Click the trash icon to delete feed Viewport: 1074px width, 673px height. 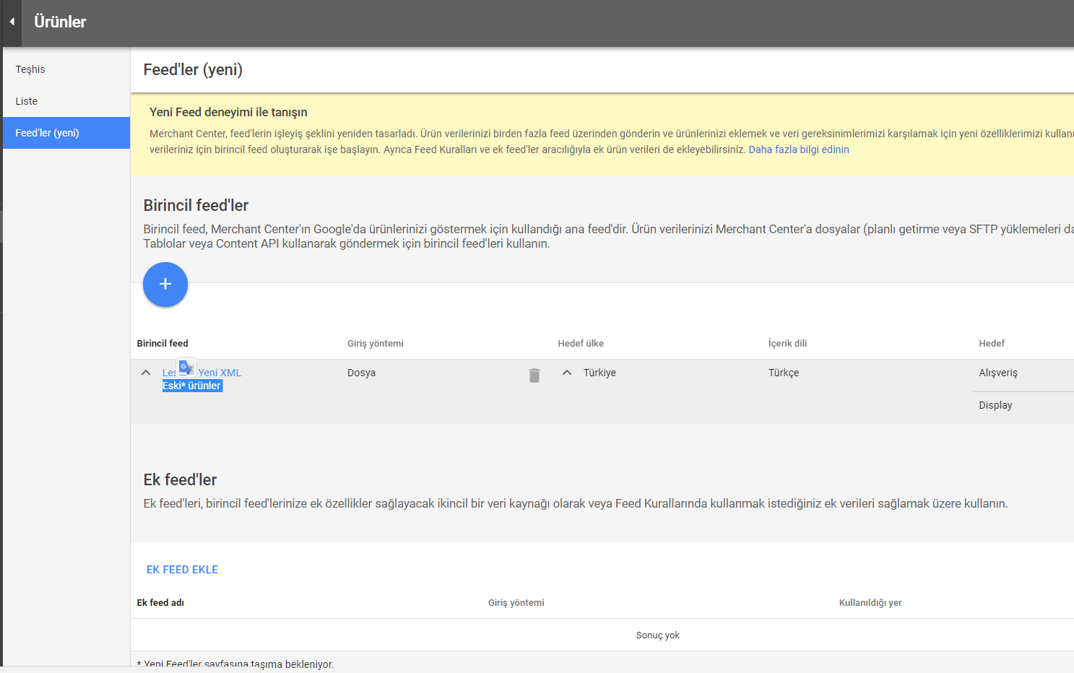(534, 375)
